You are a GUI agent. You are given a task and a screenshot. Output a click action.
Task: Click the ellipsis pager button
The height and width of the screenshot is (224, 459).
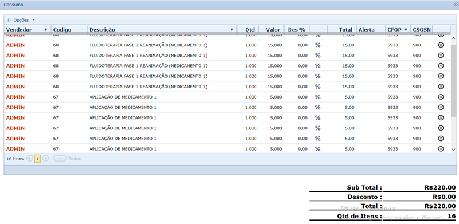[x=60, y=159]
